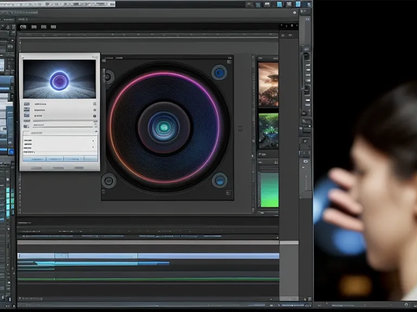Click the second icon in the viewer toolbar
This screenshot has height=312, width=417.
(x=34, y=27)
